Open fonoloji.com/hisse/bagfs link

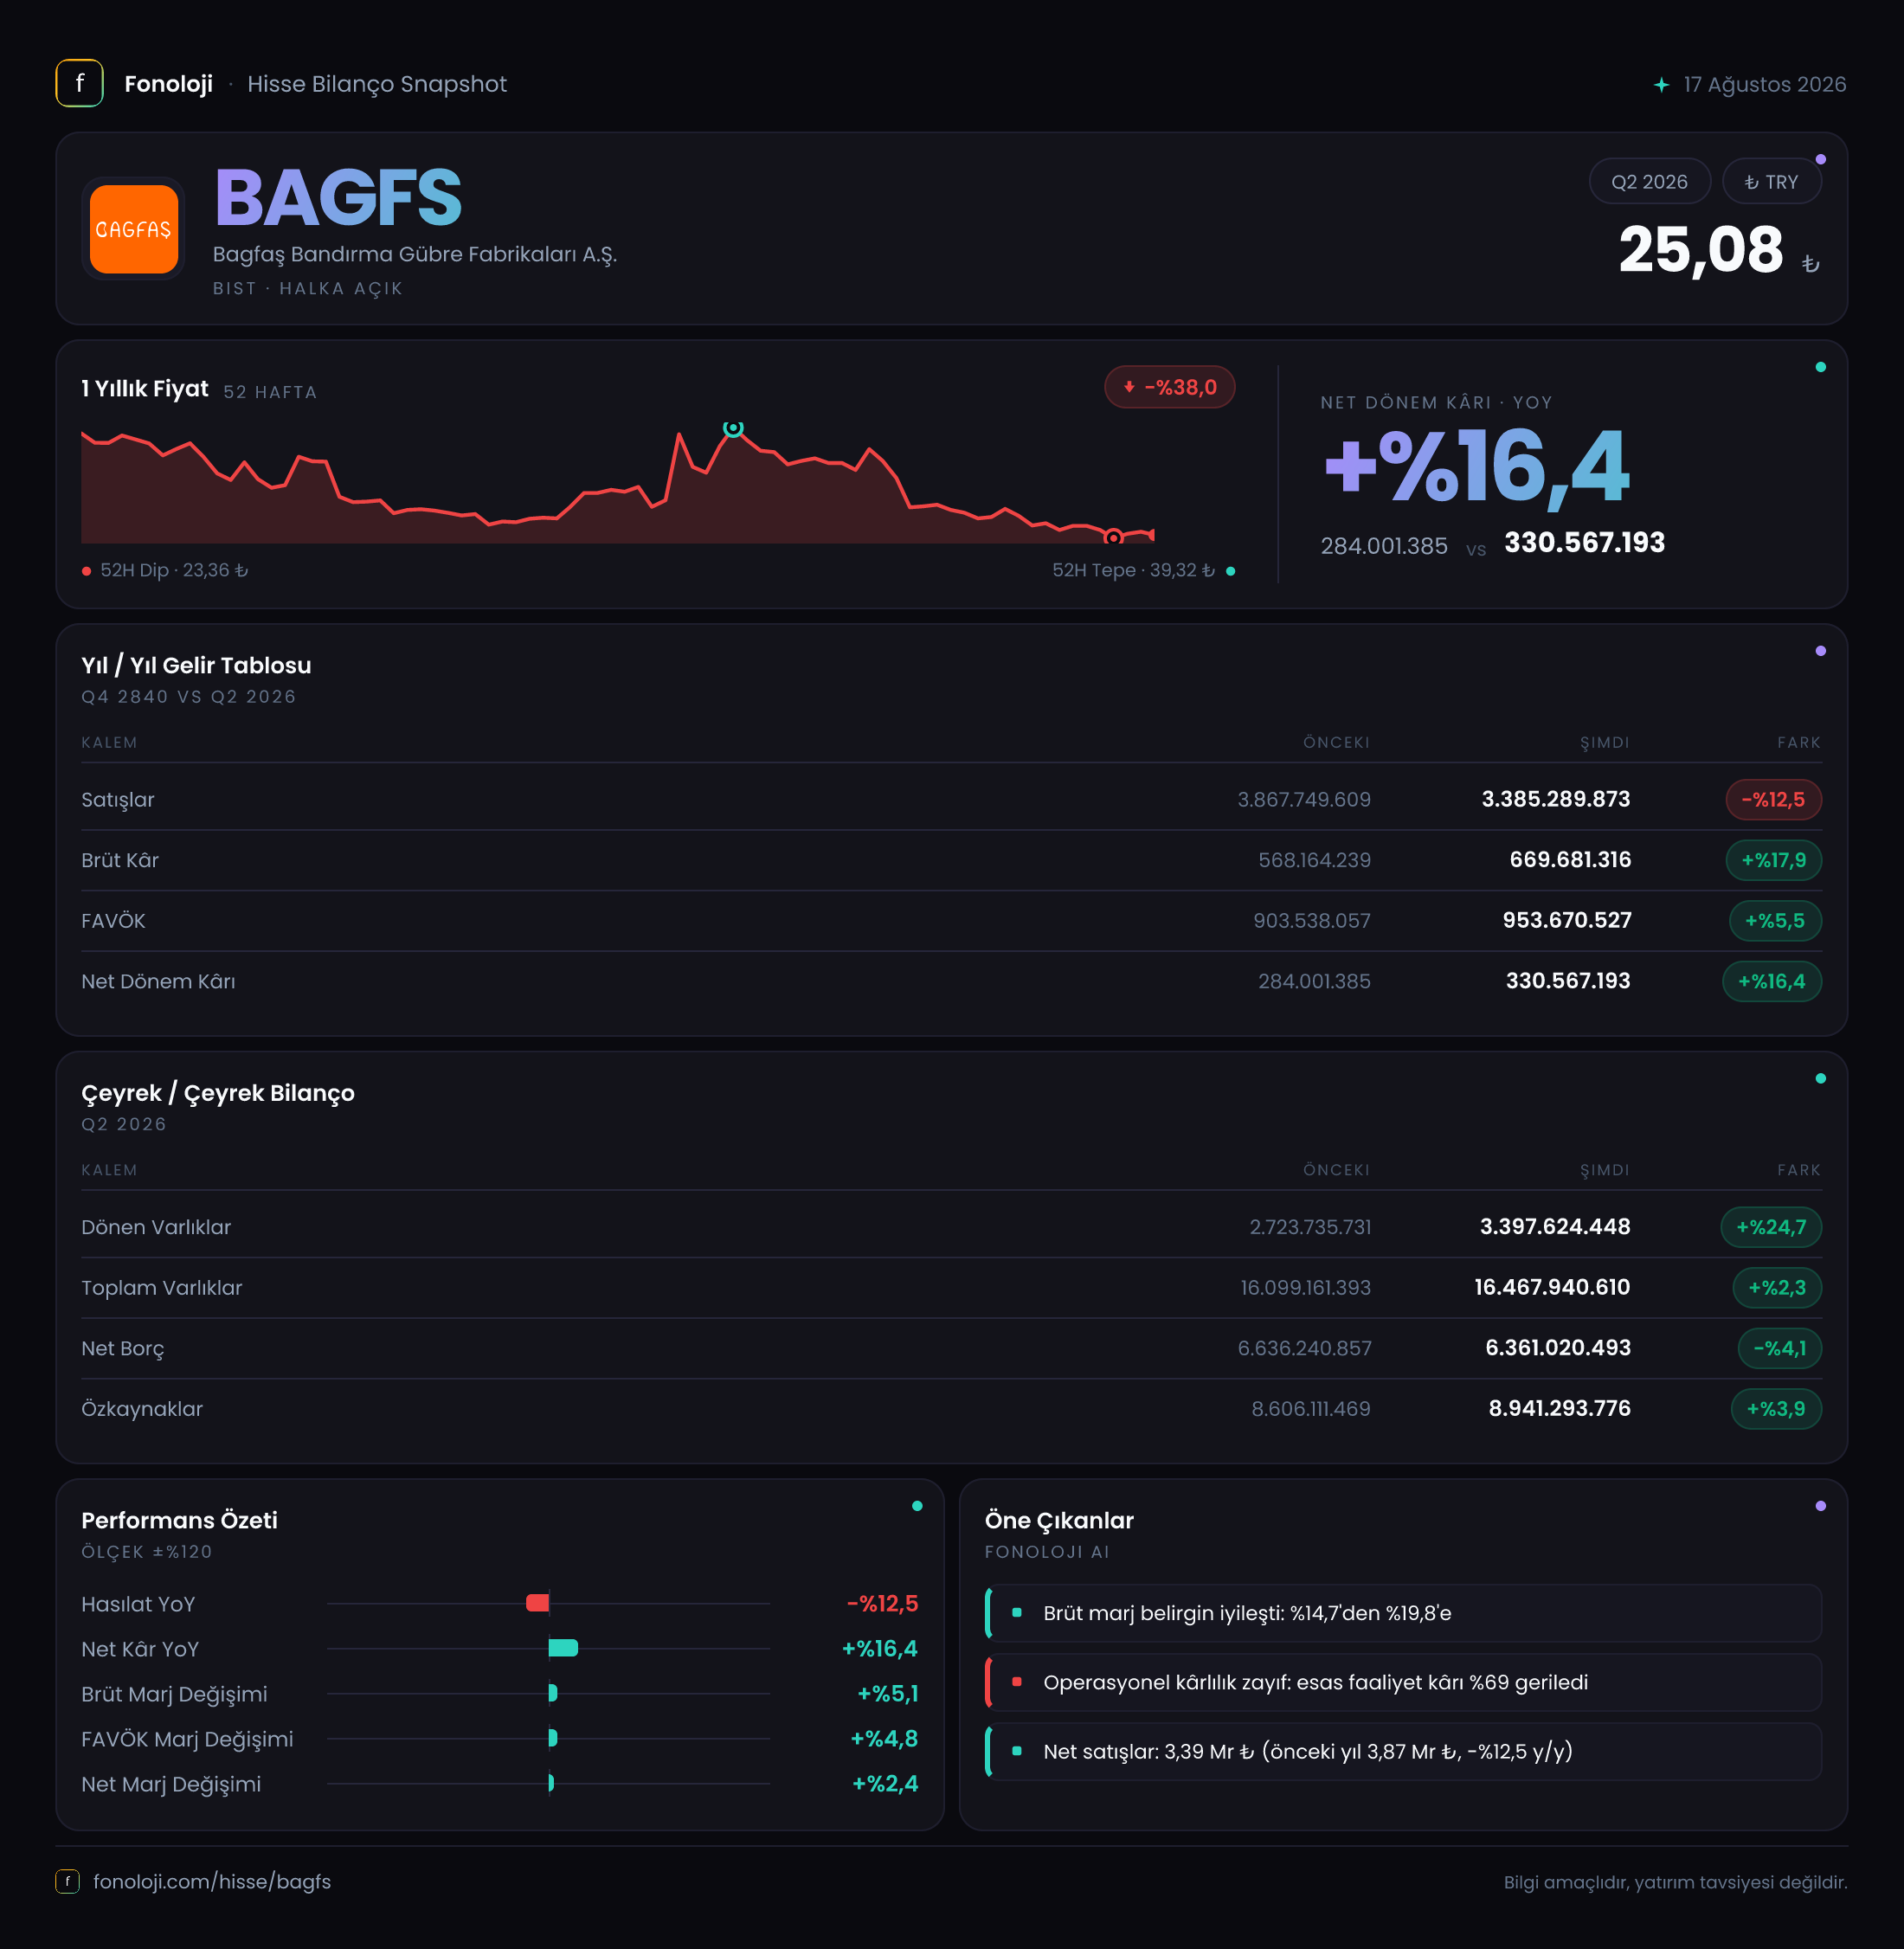coord(212,1881)
